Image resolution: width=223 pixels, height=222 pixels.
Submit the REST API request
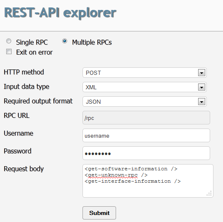99,213
